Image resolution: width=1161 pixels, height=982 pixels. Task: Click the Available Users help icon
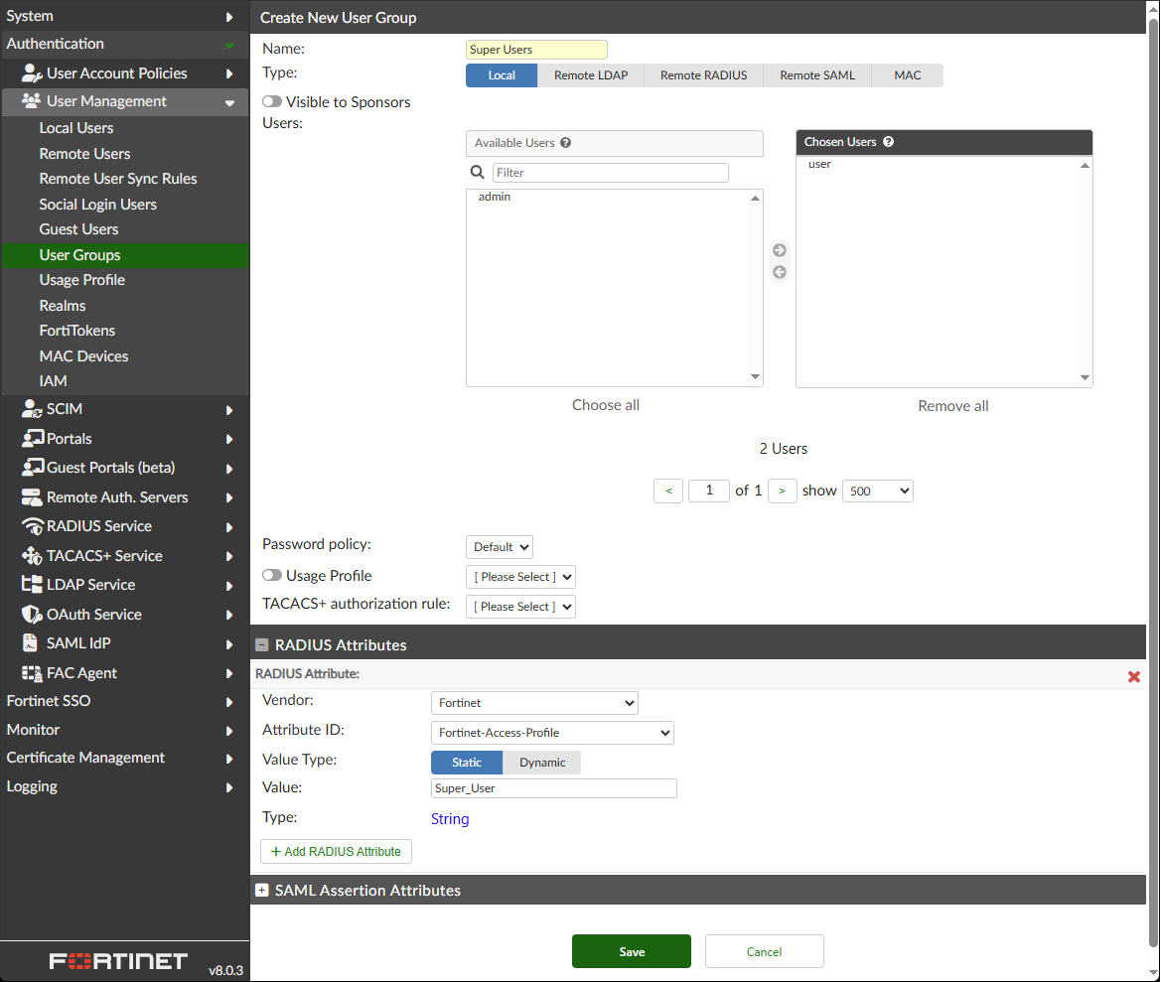(566, 143)
